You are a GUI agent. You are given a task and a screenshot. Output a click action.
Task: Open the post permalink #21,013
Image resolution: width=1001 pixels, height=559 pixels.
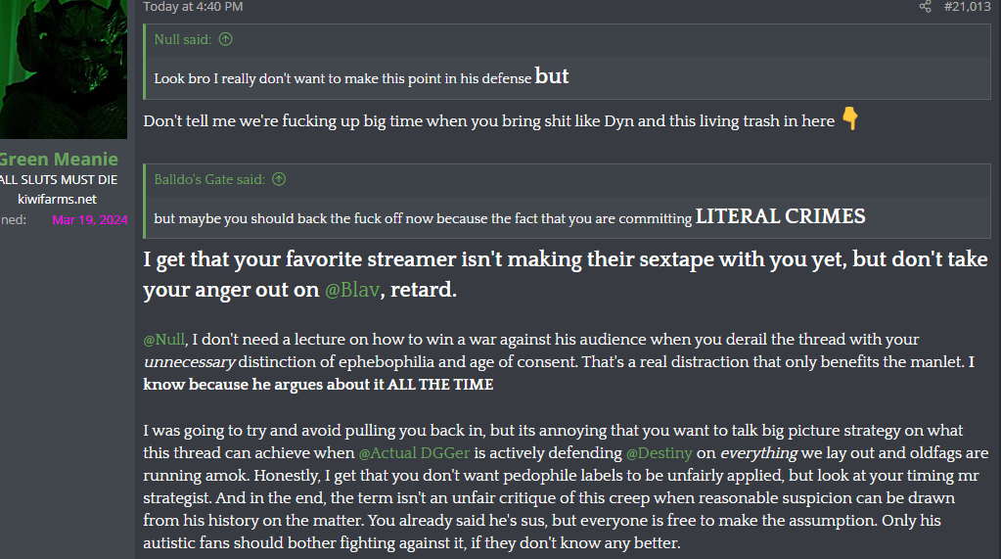[x=967, y=7]
